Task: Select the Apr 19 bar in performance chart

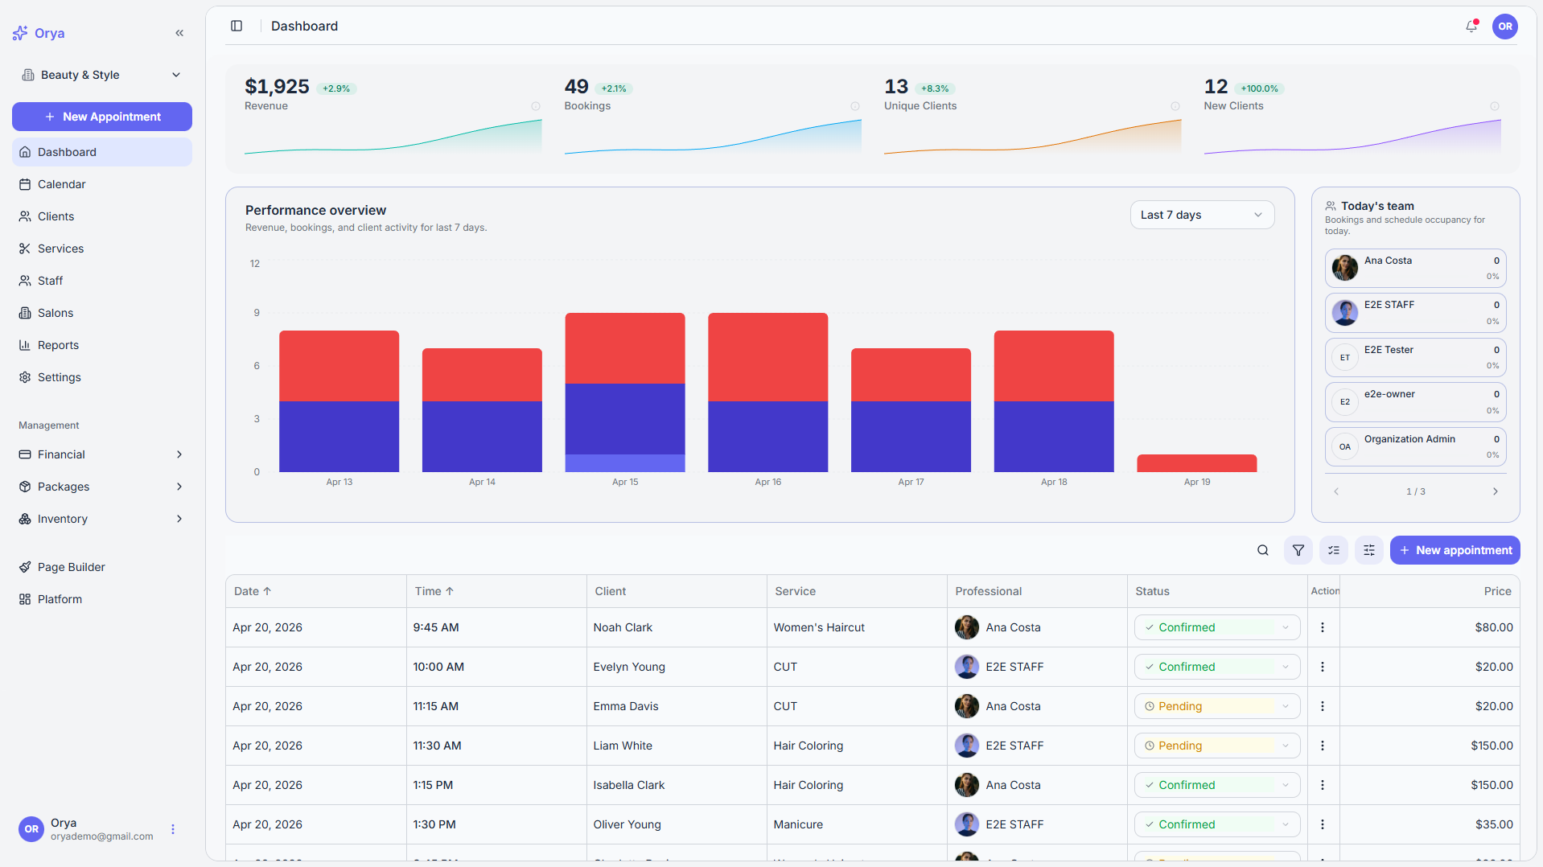Action: pyautogui.click(x=1197, y=463)
